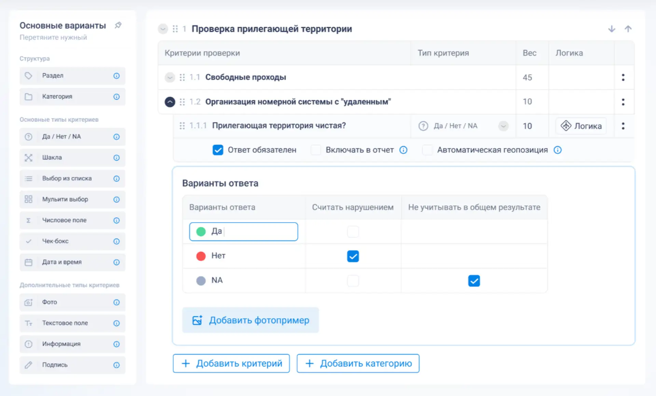Viewport: 656px width, 396px height.
Task: Check Считать нарушением for Да
Action: click(353, 232)
